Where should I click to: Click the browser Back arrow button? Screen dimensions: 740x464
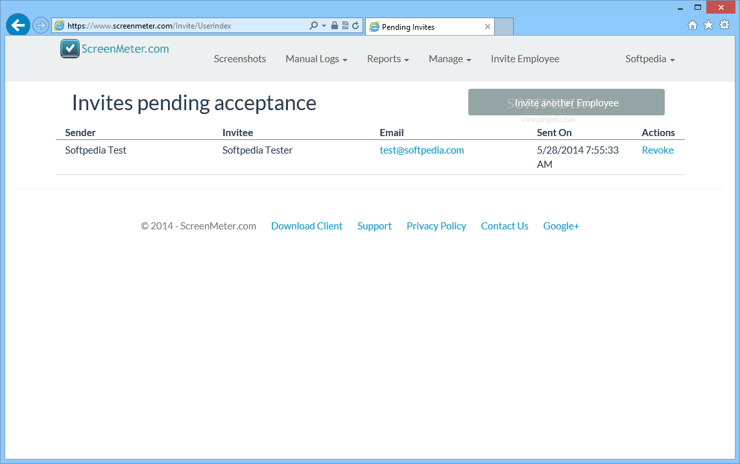pyautogui.click(x=18, y=25)
